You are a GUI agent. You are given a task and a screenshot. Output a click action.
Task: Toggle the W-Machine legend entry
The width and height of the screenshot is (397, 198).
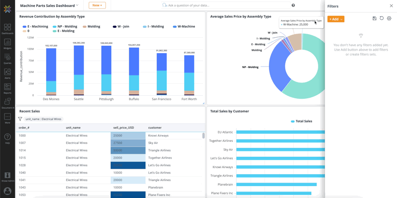tap(184, 27)
